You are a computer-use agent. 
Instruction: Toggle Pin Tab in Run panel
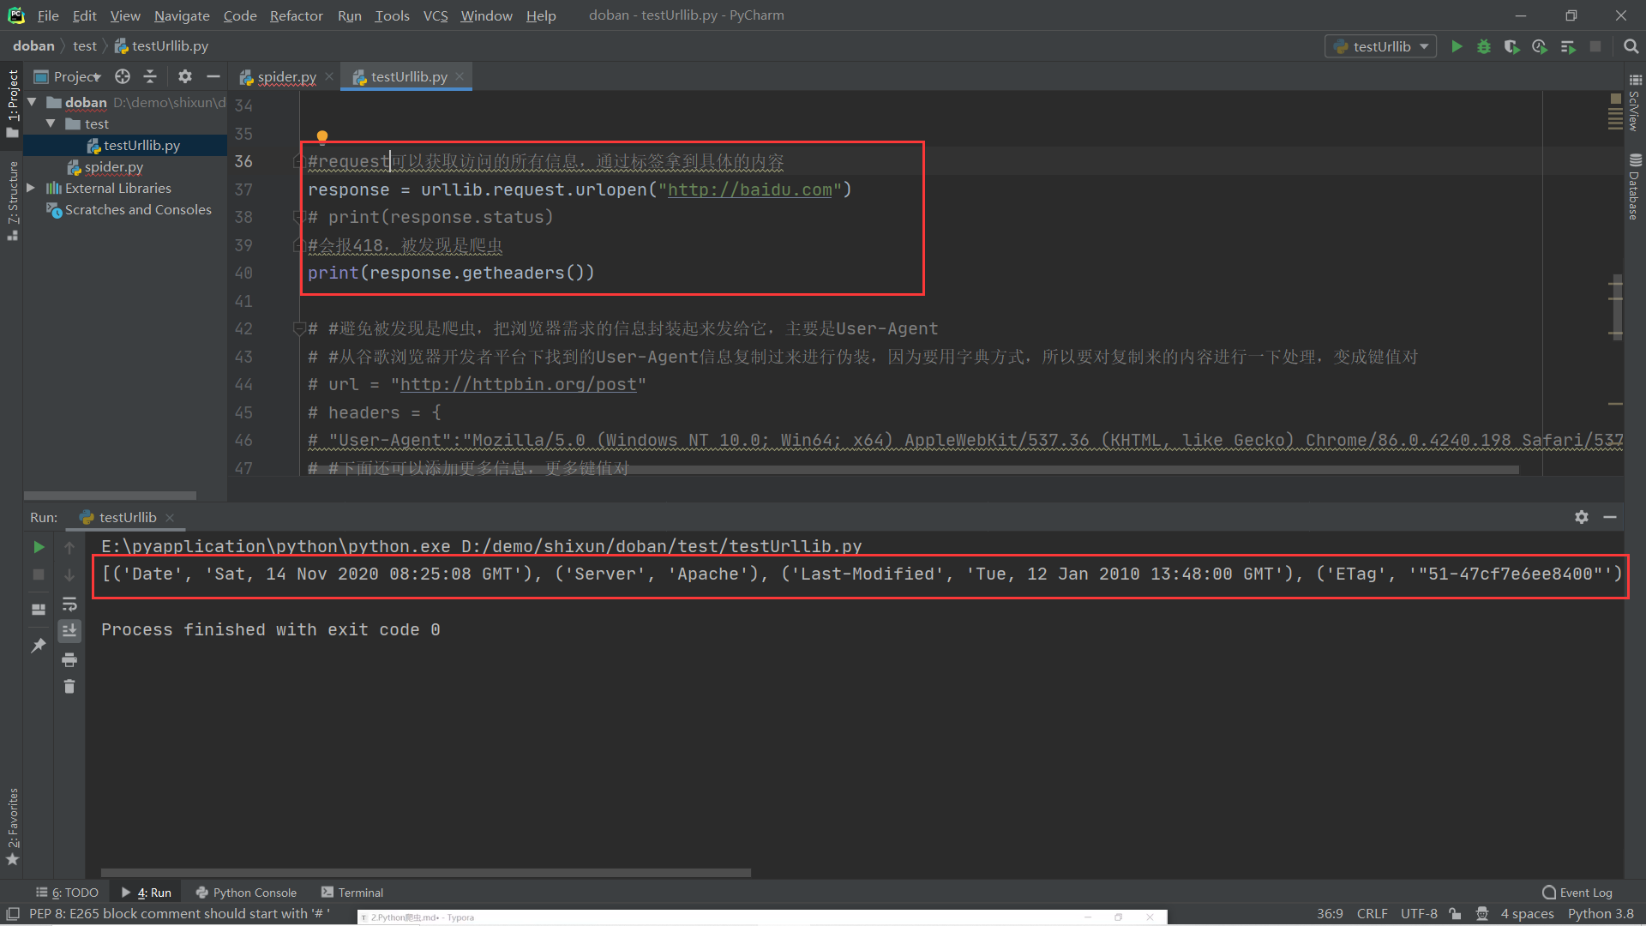click(39, 646)
